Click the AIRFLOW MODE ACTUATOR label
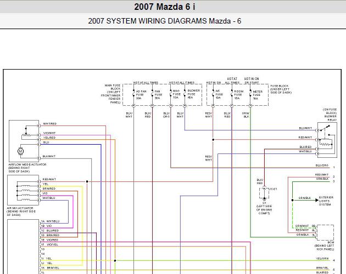 27,168
